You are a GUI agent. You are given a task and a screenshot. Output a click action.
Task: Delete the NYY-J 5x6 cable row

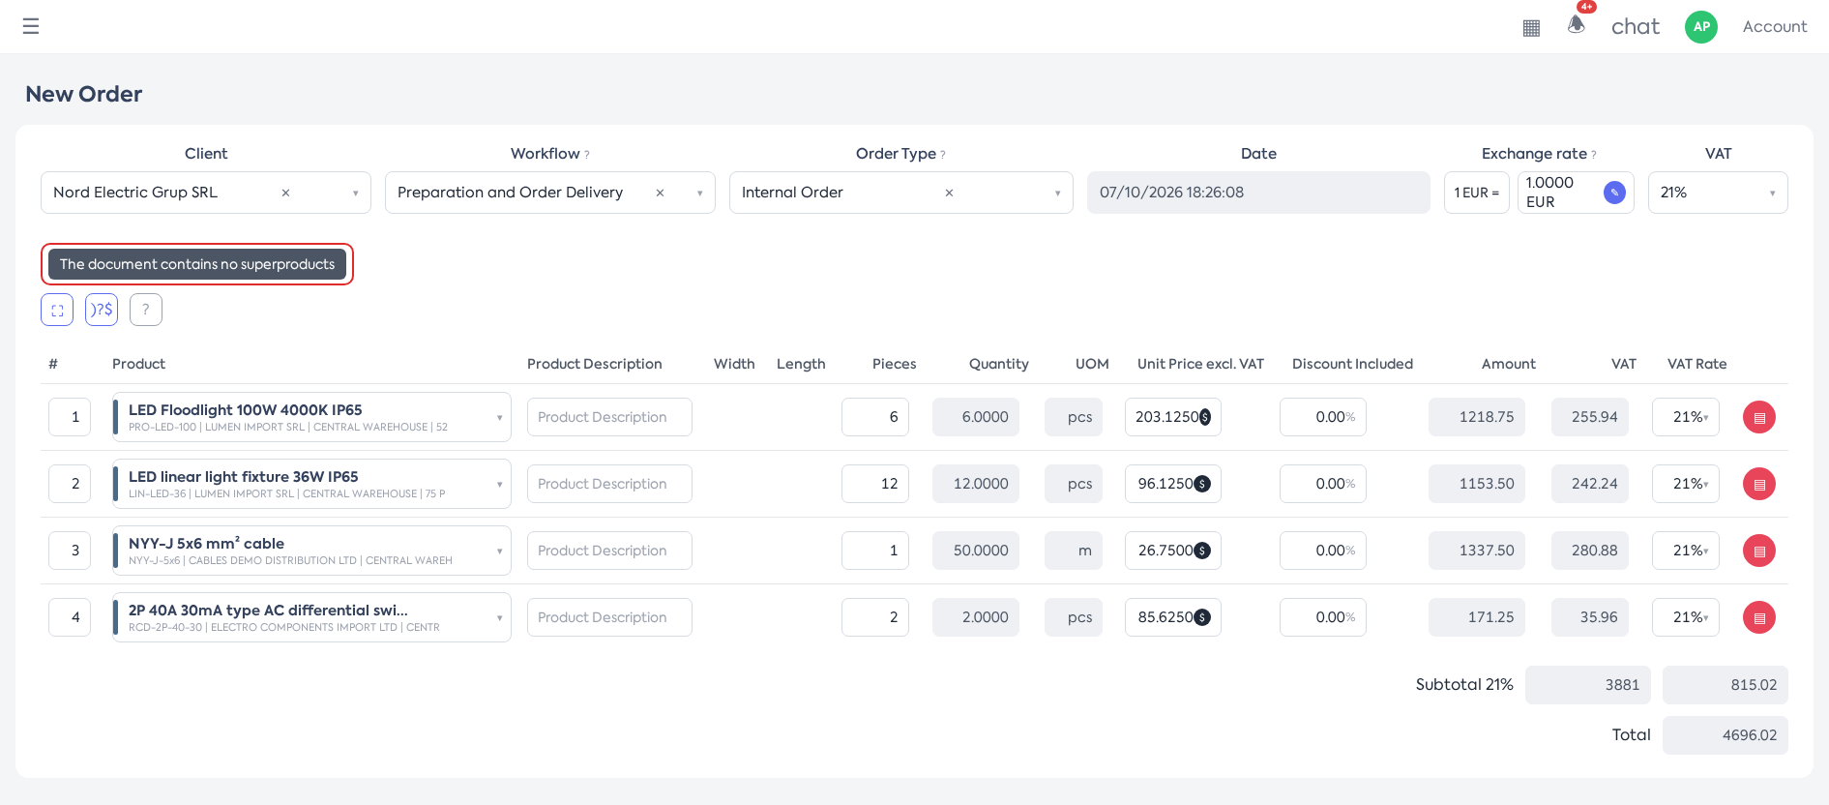(1759, 551)
